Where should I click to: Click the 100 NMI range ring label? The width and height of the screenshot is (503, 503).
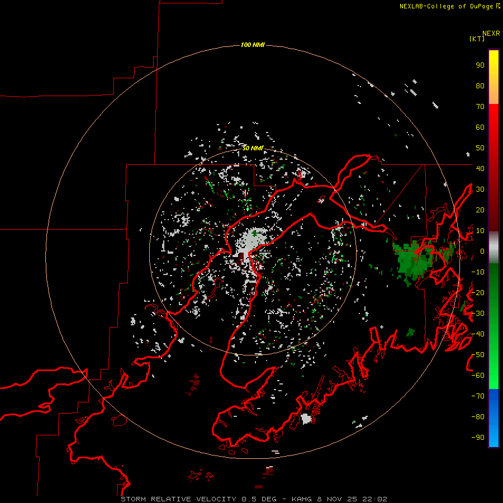[x=253, y=45]
